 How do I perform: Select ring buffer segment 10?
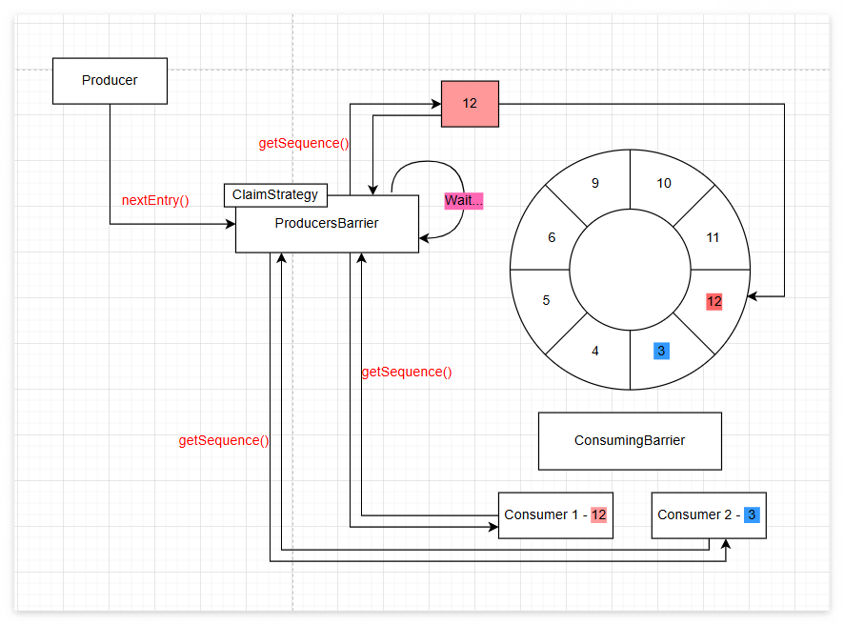click(x=664, y=183)
